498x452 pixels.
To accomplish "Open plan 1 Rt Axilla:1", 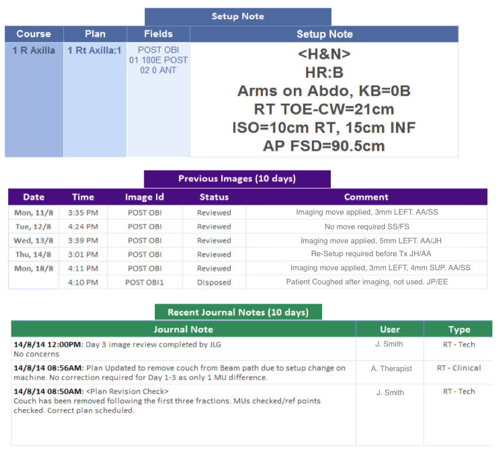I will 95,50.
